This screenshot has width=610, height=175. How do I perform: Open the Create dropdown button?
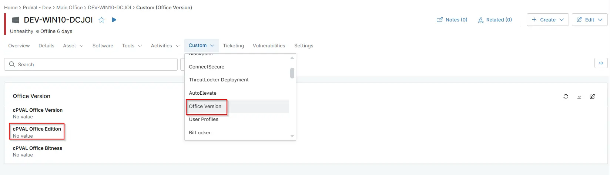[x=547, y=20]
